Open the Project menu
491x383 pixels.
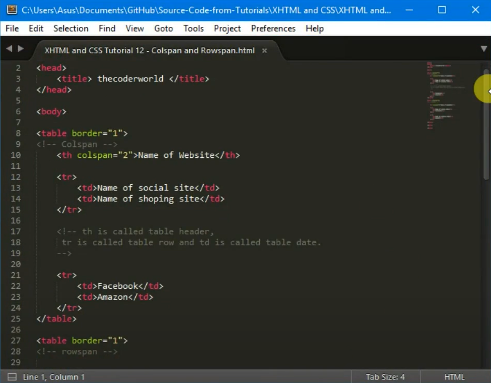(x=227, y=28)
